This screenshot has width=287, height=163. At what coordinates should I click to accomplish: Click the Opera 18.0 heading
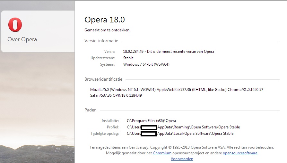pos(104,20)
